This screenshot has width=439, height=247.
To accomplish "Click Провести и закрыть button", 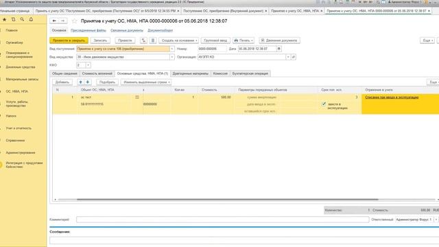I will click(x=69, y=40).
